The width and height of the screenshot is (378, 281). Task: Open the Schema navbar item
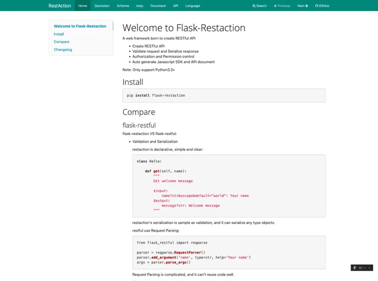click(x=123, y=6)
